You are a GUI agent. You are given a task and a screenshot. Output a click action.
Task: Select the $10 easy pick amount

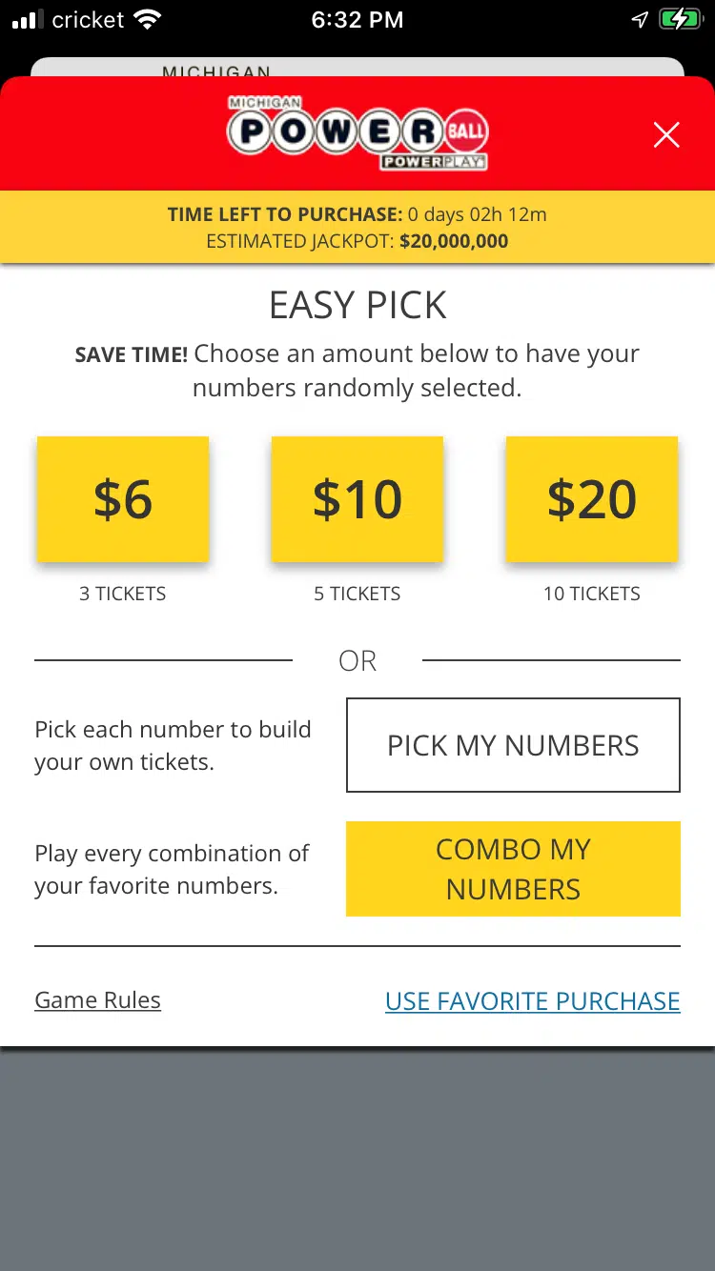(357, 499)
